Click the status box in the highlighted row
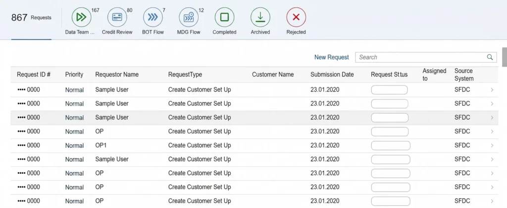The width and height of the screenshot is (507, 208). point(390,118)
